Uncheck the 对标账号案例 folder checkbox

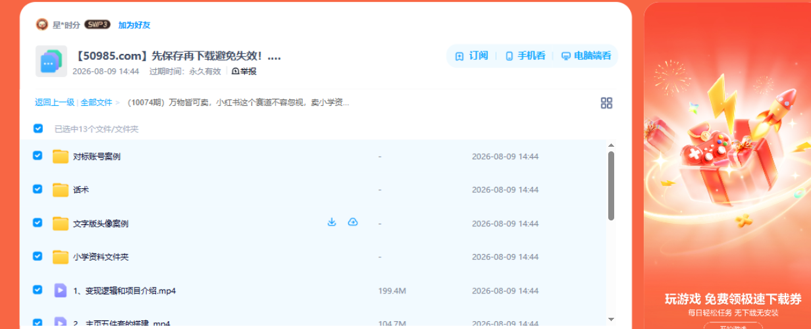[38, 156]
